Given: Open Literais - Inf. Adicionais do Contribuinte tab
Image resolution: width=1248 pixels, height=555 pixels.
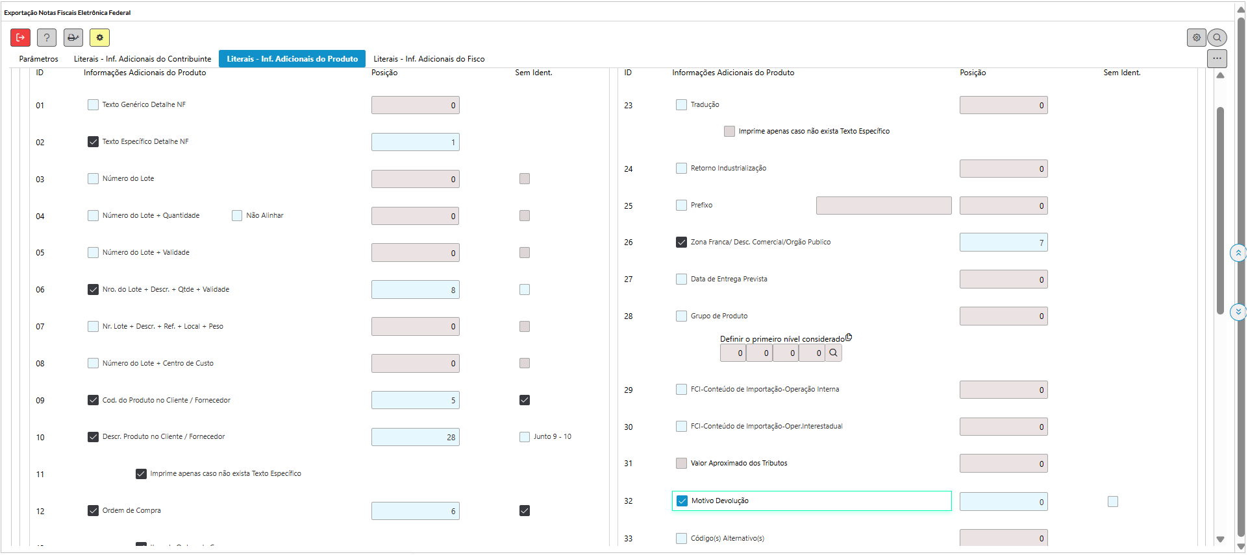Looking at the screenshot, I should (x=142, y=59).
